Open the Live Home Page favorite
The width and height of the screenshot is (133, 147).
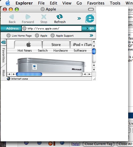tap(19, 36)
